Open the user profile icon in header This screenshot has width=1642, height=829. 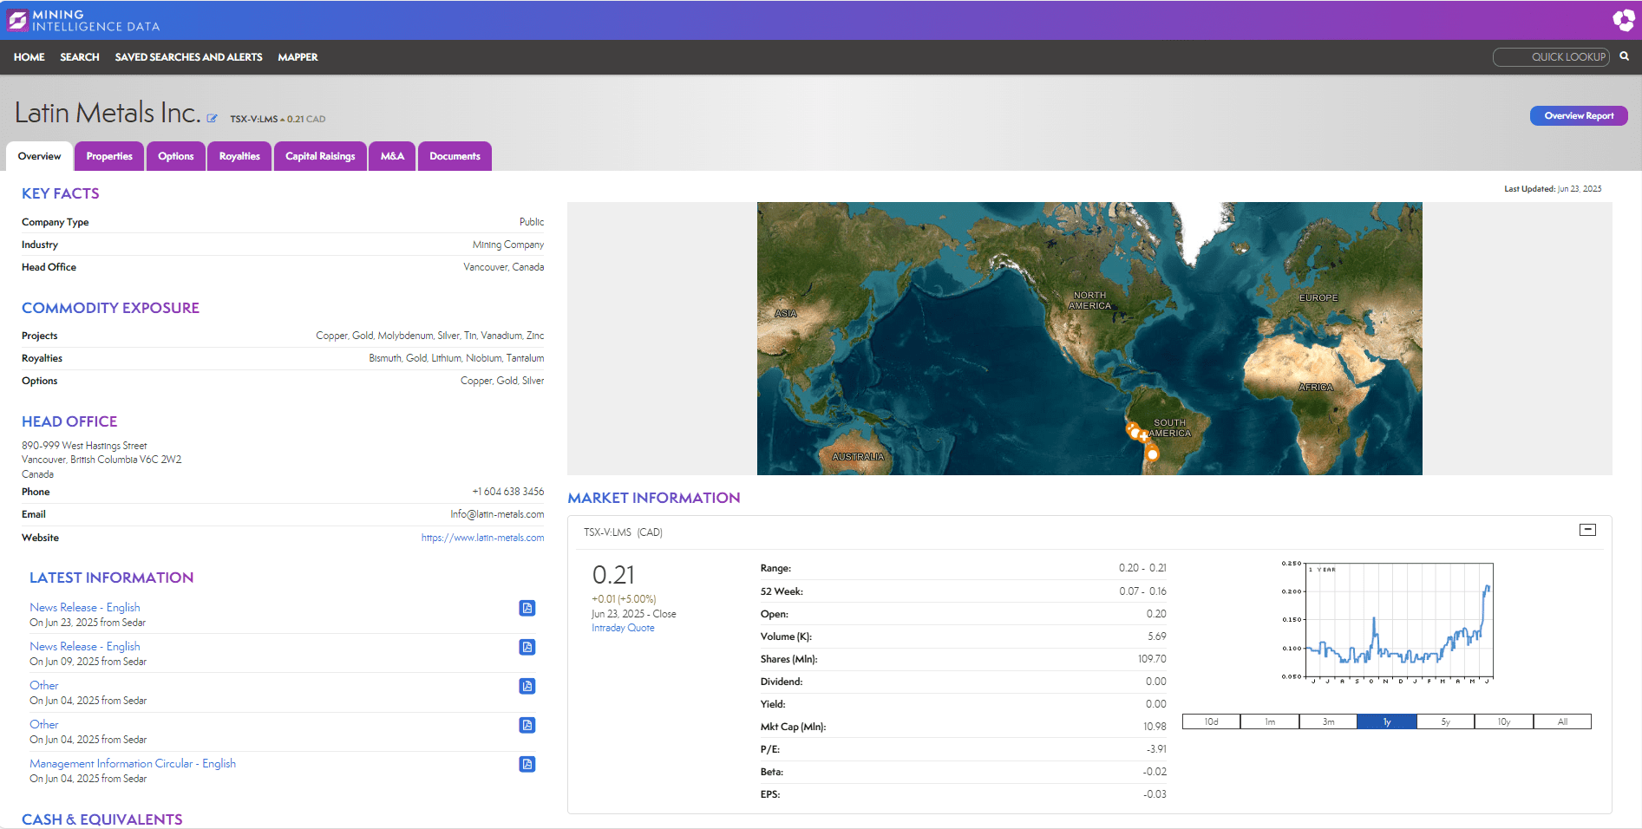(x=1623, y=20)
